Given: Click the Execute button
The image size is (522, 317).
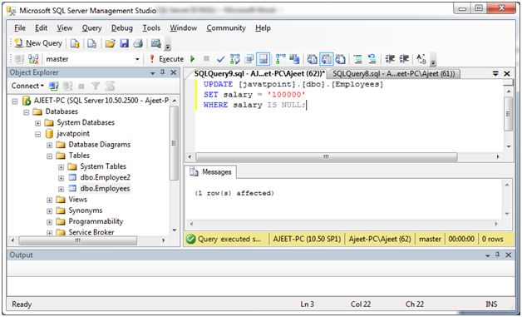Looking at the screenshot, I should coord(166,59).
